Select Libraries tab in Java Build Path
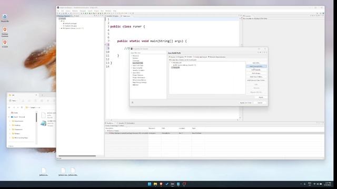 tap(189, 57)
